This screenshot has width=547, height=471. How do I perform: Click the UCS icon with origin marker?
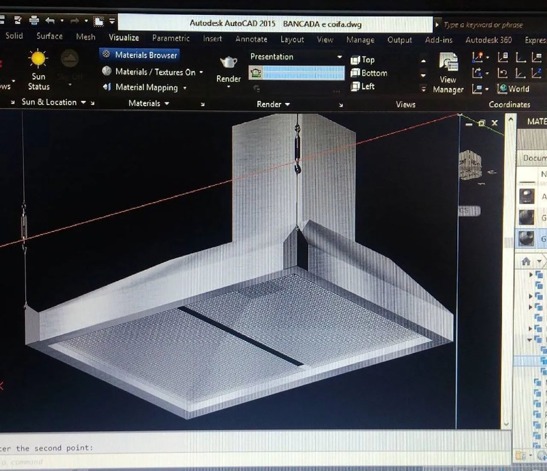(477, 57)
